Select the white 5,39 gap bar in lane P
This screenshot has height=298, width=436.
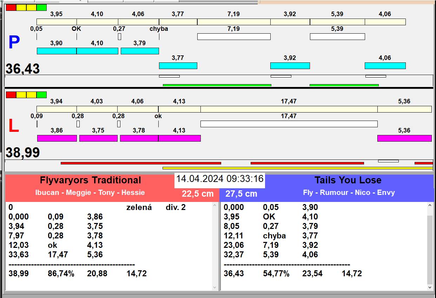point(337,36)
